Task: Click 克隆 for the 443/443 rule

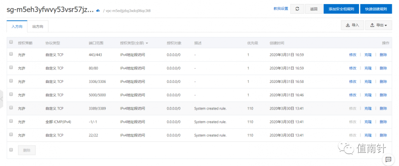Action: tap(368, 55)
